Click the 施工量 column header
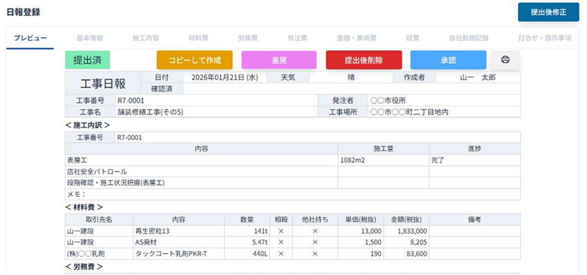This screenshot has width=587, height=275. coord(383,148)
